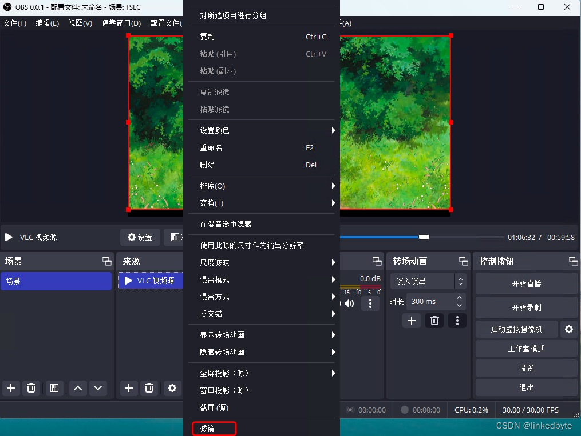Expand the 变换(T) submenu

262,203
